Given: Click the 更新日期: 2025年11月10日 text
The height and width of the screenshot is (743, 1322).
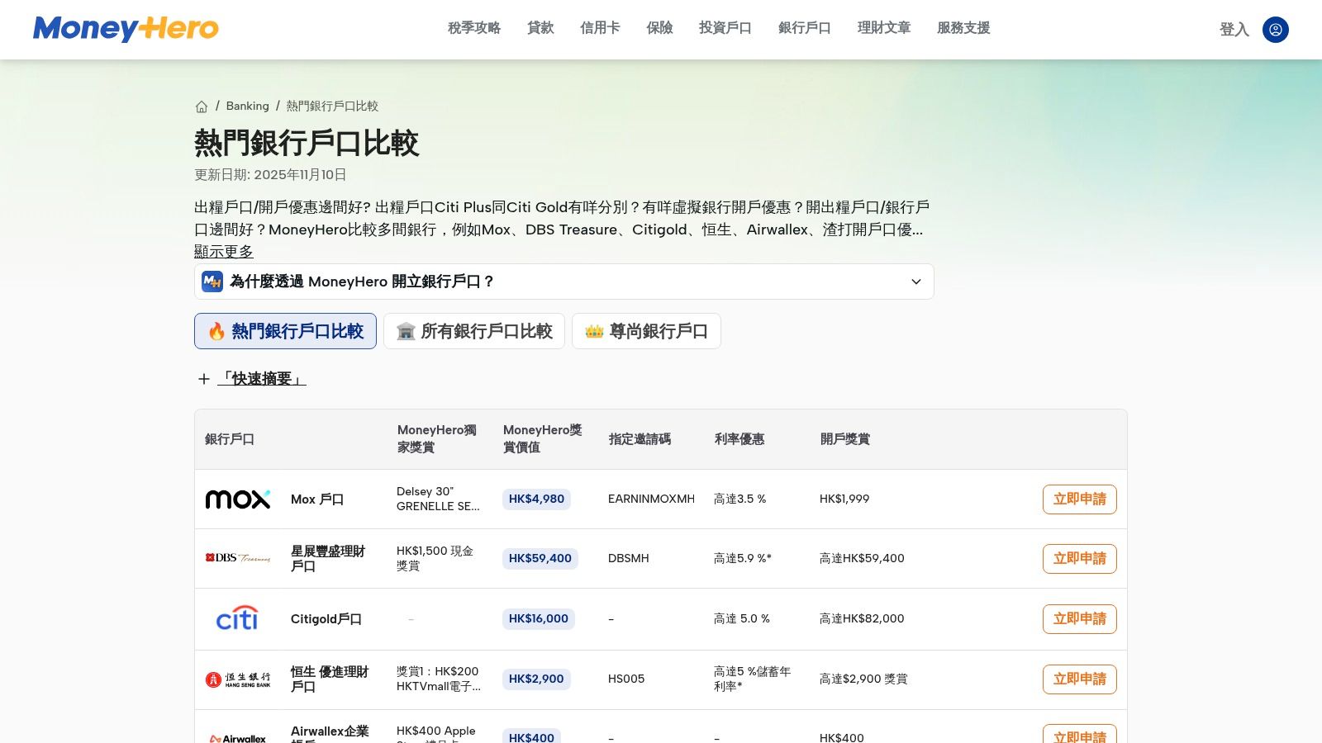Looking at the screenshot, I should click(270, 175).
